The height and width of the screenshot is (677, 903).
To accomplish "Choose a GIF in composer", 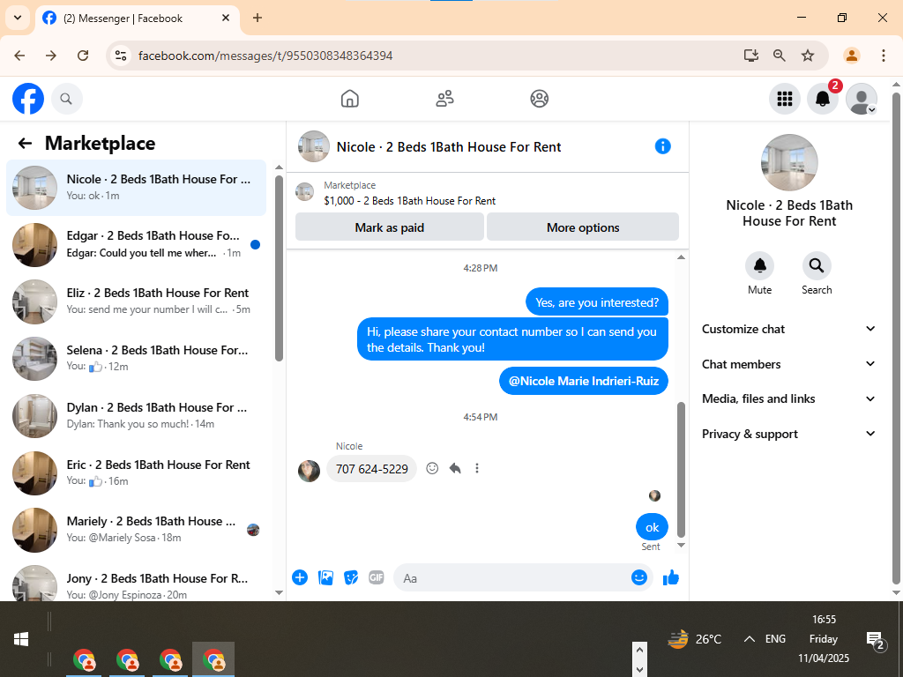I will [376, 577].
